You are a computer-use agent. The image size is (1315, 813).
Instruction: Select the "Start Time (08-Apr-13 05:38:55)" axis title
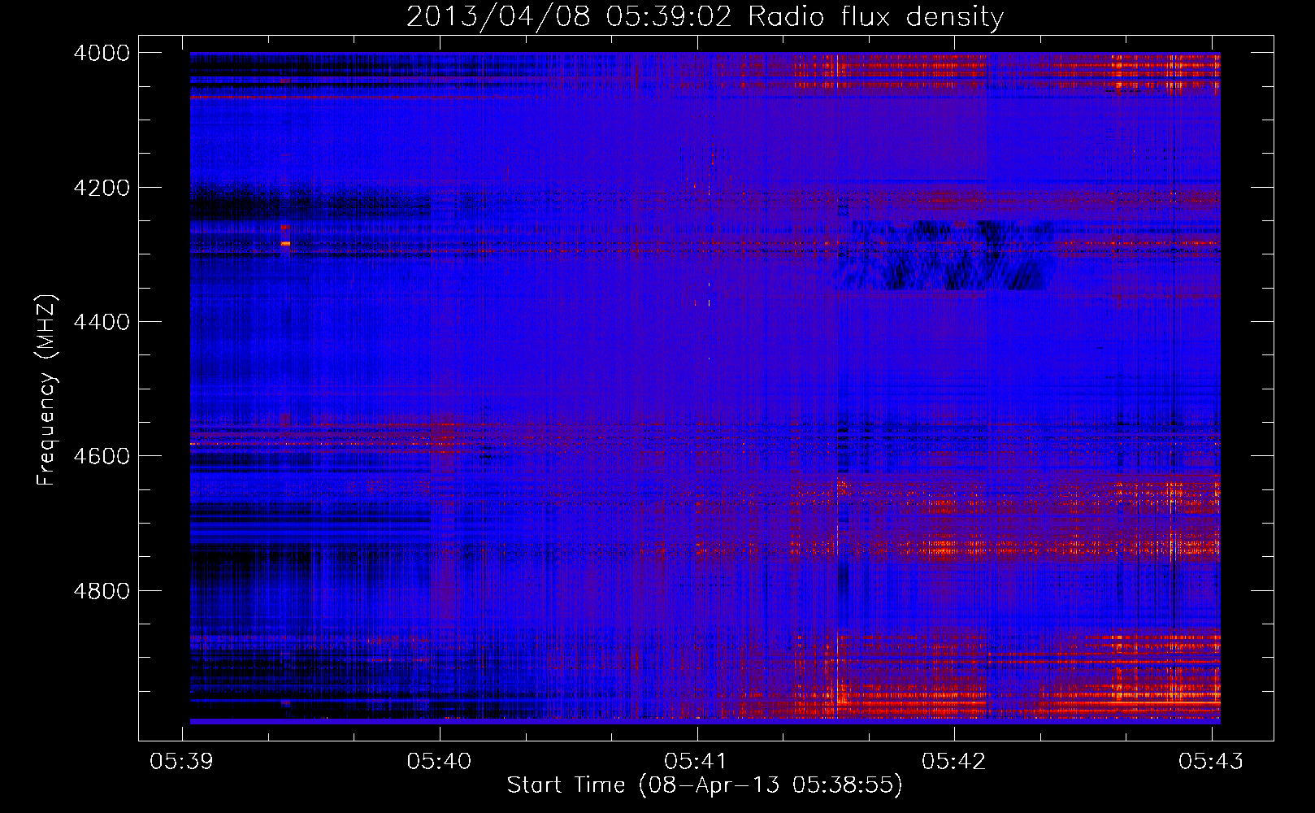pos(705,785)
